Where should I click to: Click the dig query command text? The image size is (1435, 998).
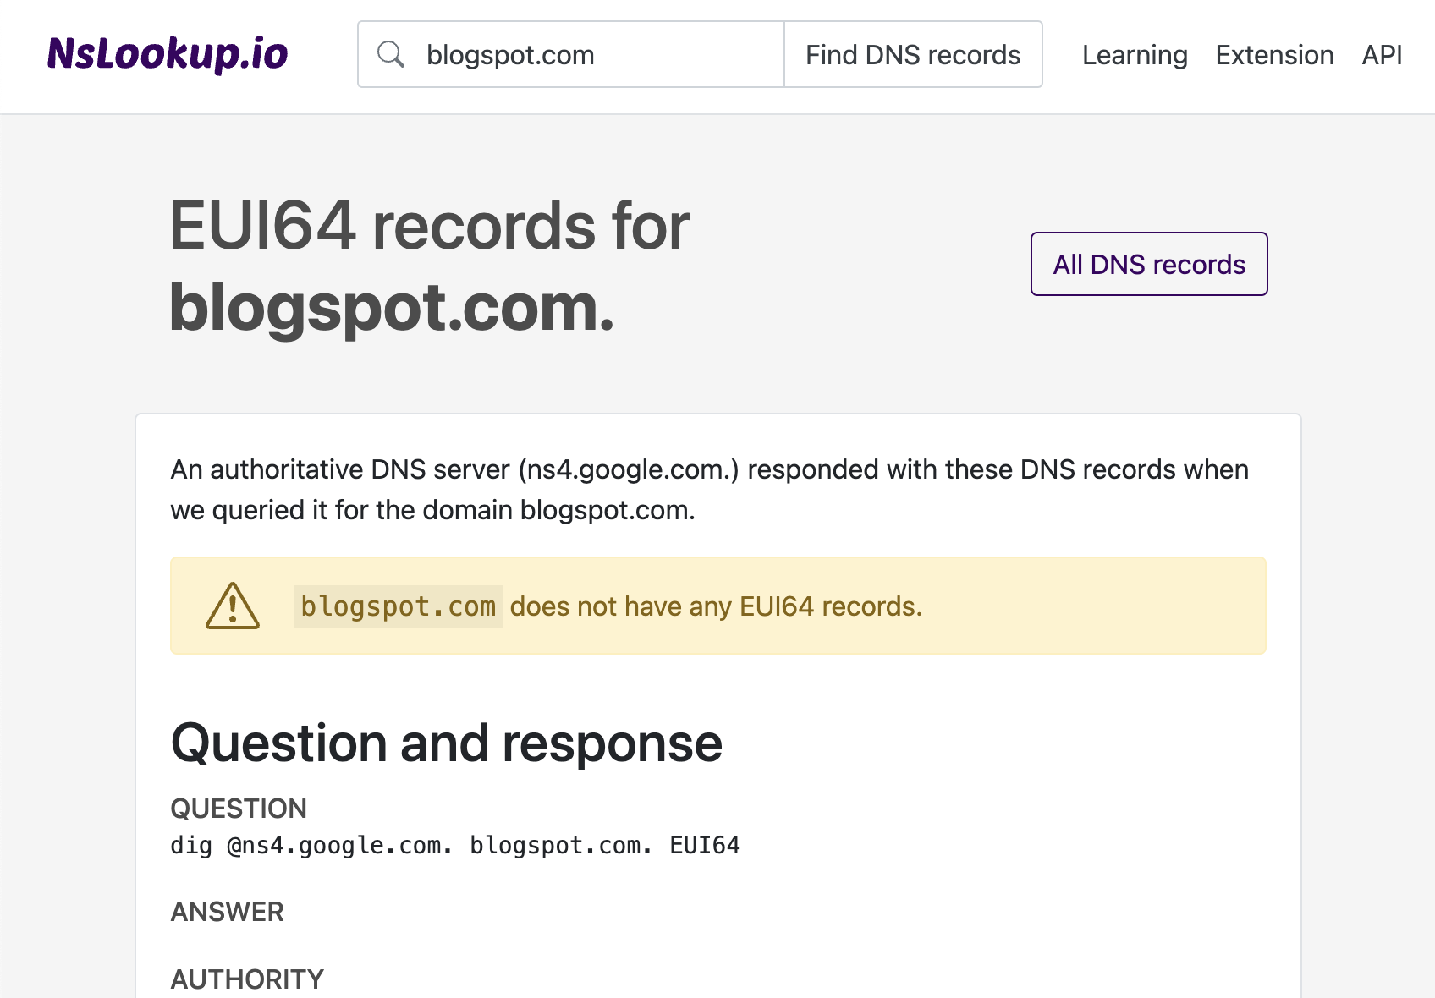coord(454,844)
